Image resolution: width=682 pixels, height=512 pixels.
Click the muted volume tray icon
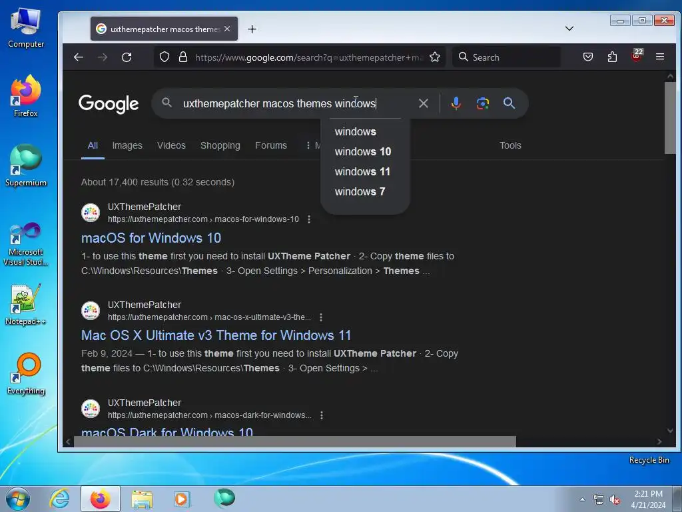(x=615, y=500)
